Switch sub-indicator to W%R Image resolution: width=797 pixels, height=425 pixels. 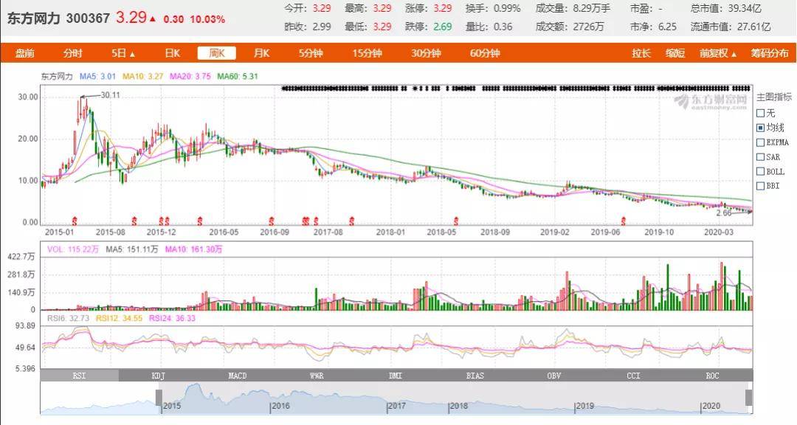click(317, 376)
